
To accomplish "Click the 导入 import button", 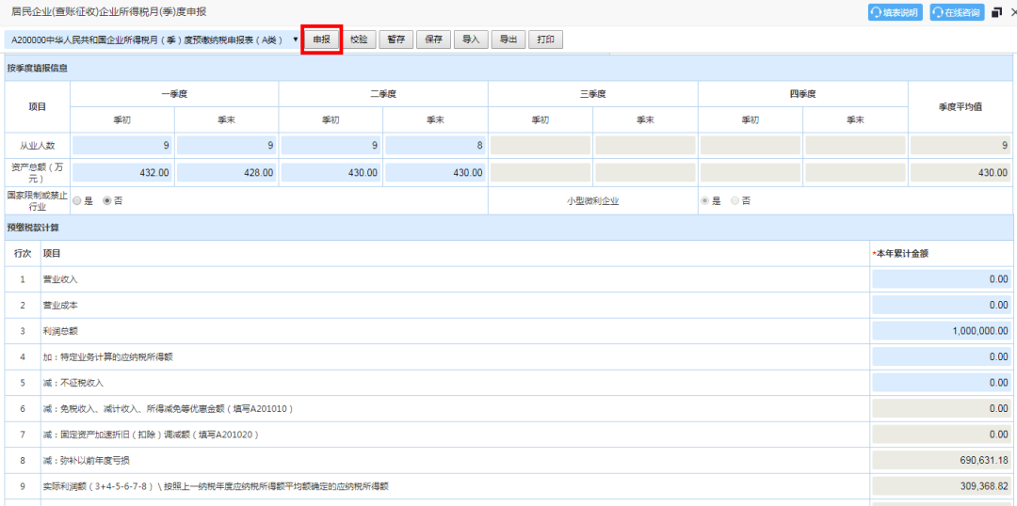I will [x=471, y=40].
